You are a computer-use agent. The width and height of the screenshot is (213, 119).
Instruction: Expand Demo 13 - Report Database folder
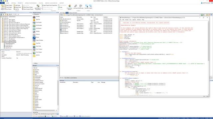coord(1,40)
